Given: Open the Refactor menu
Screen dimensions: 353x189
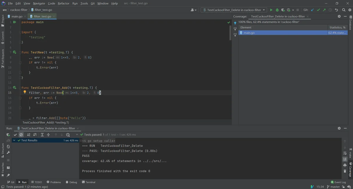Looking at the screenshot, I should [64, 3].
